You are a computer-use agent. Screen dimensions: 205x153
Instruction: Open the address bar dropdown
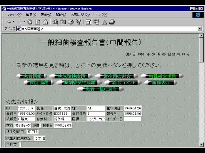point(200,29)
